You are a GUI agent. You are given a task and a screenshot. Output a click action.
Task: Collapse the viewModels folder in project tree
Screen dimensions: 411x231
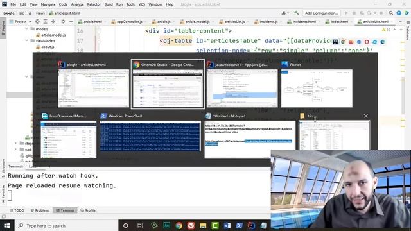click(x=26, y=40)
